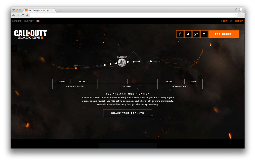Select the US flag region icon
Image resolution: width=255 pixels, height=162 pixels.
point(38,21)
